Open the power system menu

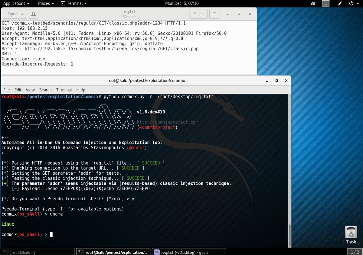click(x=353, y=4)
